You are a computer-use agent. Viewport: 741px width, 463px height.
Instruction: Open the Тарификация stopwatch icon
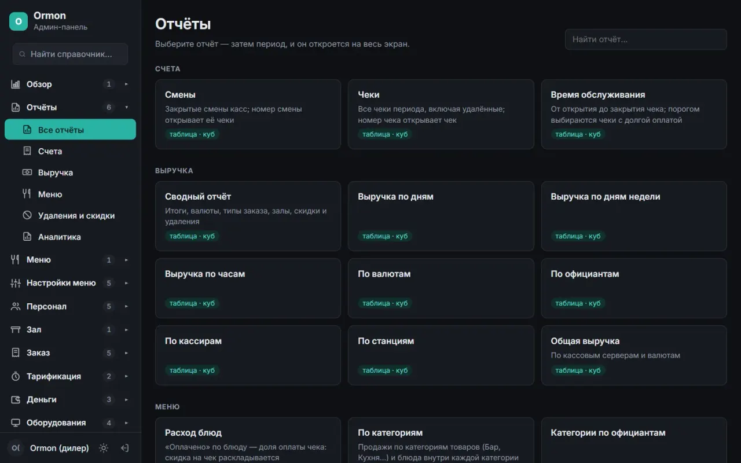(x=16, y=376)
